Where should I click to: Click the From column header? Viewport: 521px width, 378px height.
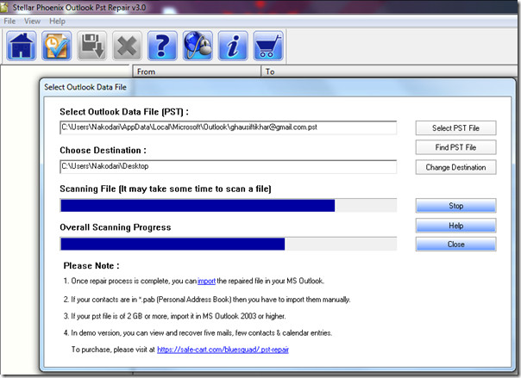(x=197, y=71)
